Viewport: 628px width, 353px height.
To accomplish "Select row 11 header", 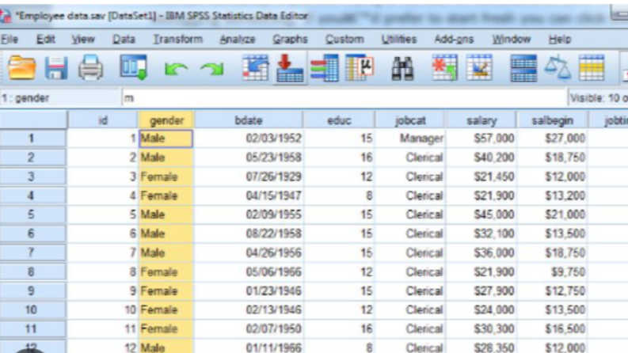I will 32,329.
